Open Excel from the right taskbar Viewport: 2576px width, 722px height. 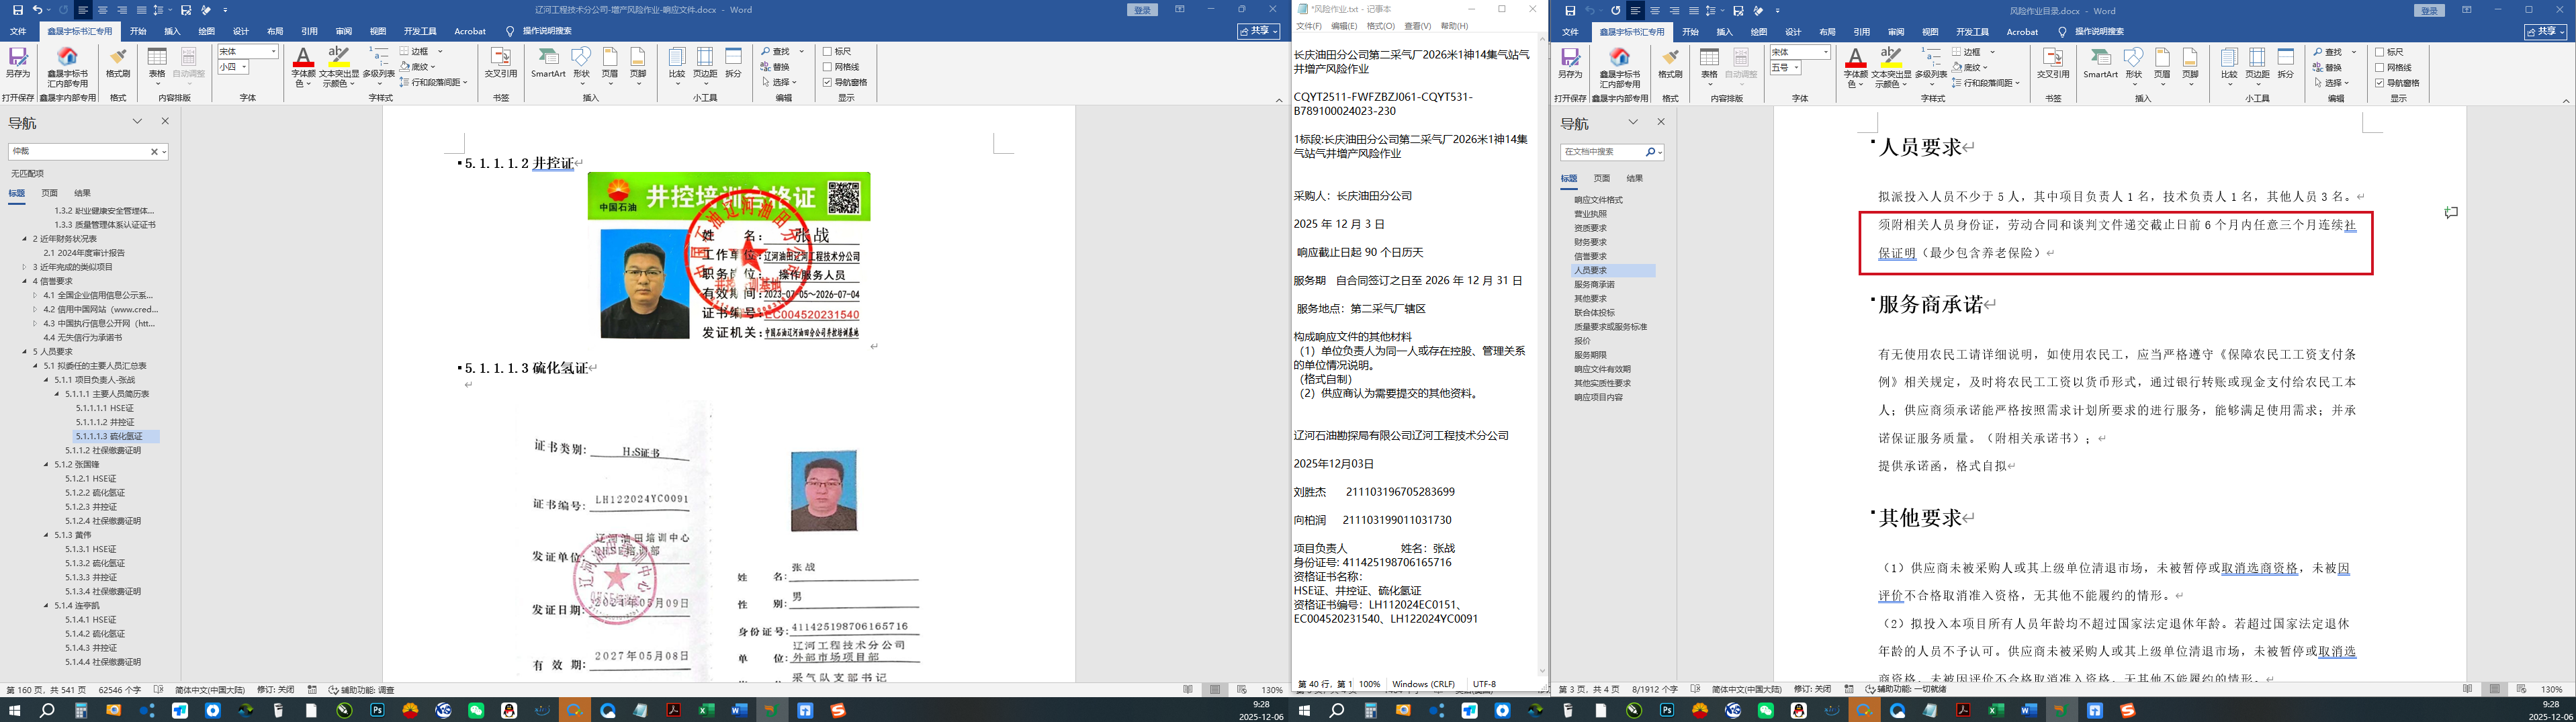[x=1996, y=711]
